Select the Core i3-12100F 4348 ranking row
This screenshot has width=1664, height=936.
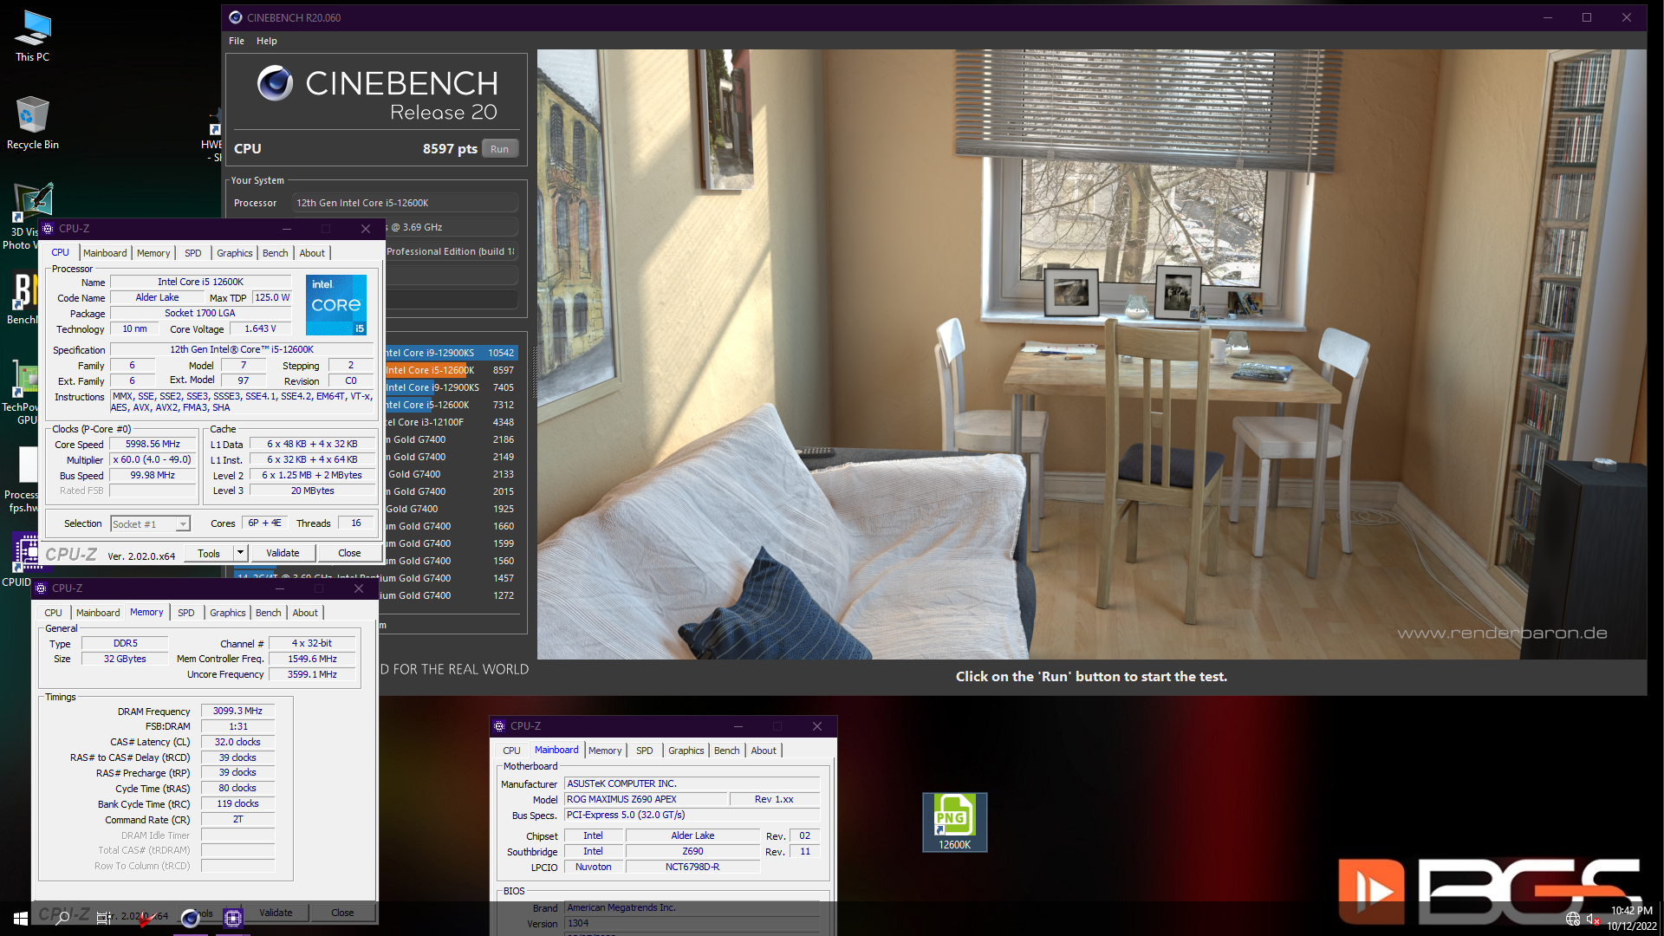click(451, 422)
